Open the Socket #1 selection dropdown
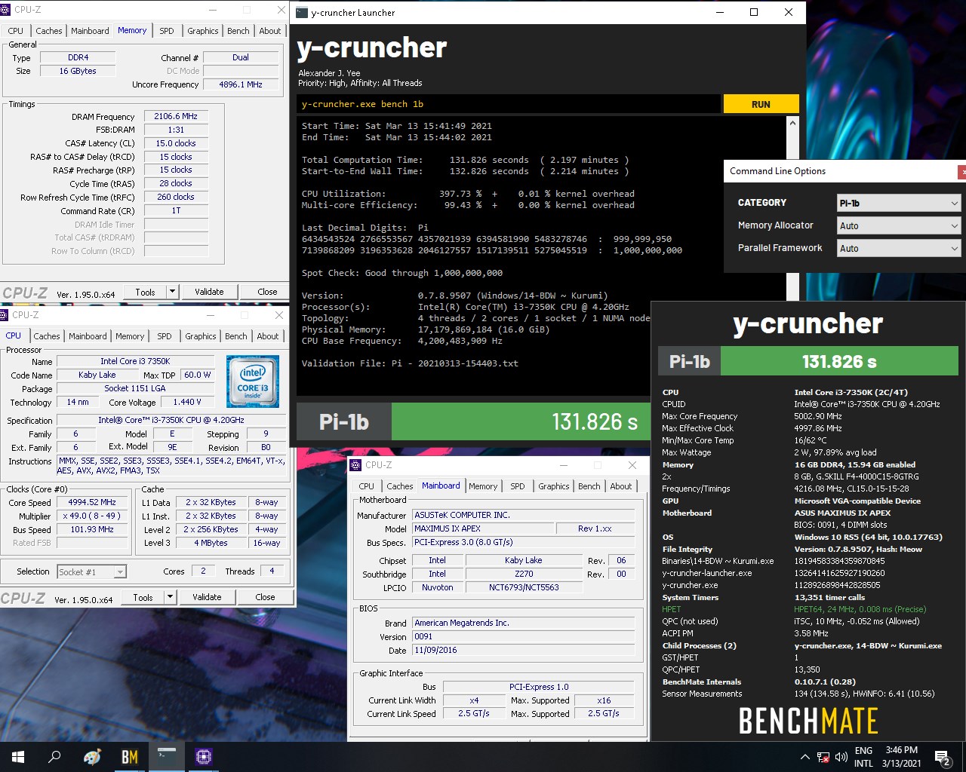This screenshot has height=772, width=966. click(x=92, y=572)
